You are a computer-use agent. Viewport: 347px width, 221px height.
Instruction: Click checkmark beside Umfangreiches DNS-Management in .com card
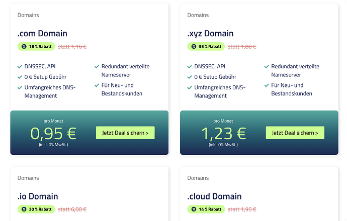(20, 88)
